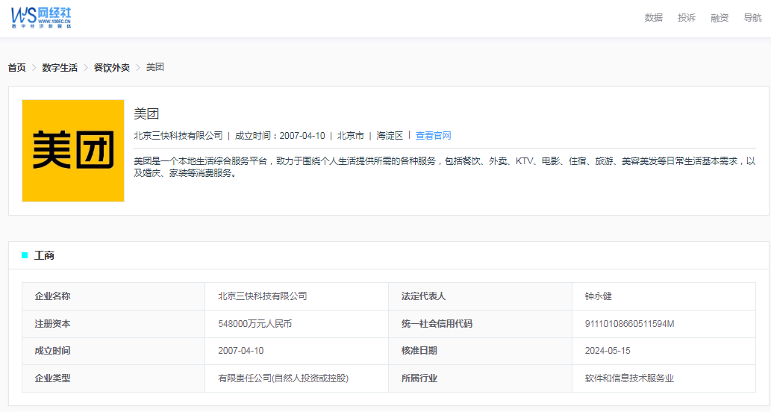Click the 美团 company title heading

tap(146, 114)
